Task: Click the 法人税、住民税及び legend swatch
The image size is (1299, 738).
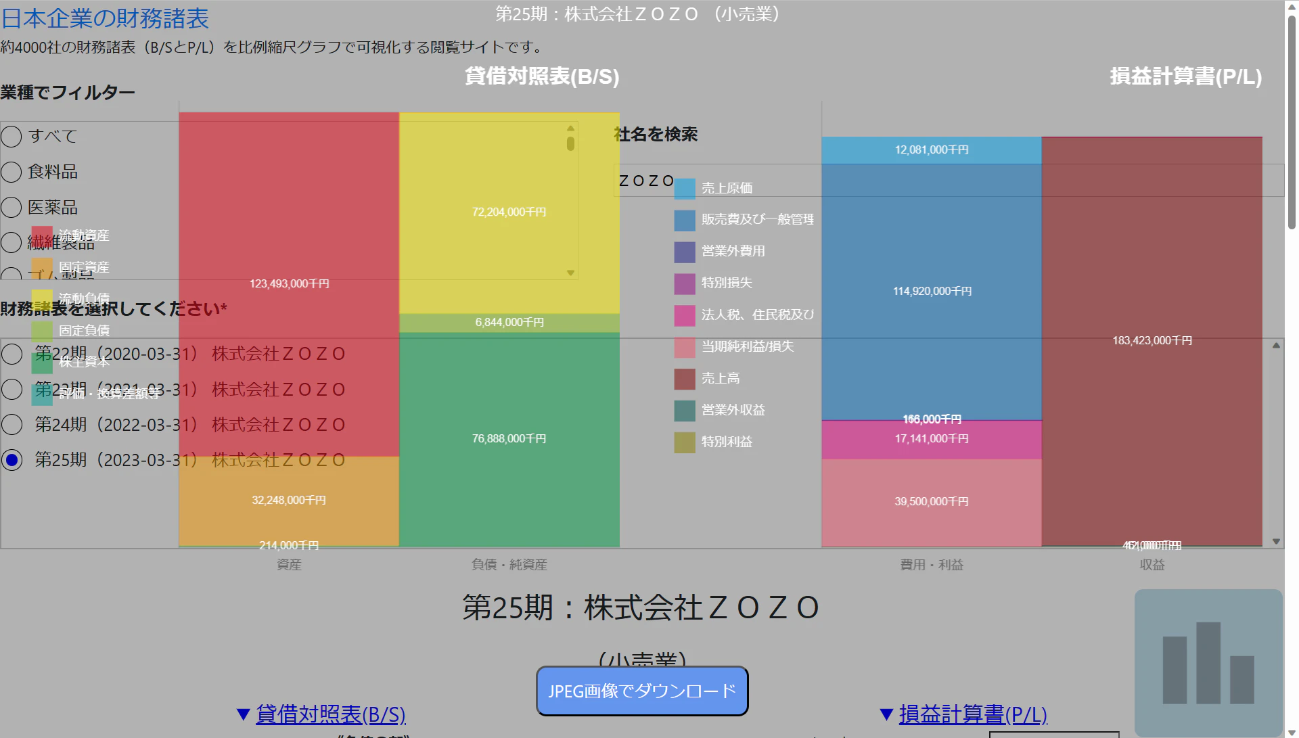Action: tap(685, 315)
